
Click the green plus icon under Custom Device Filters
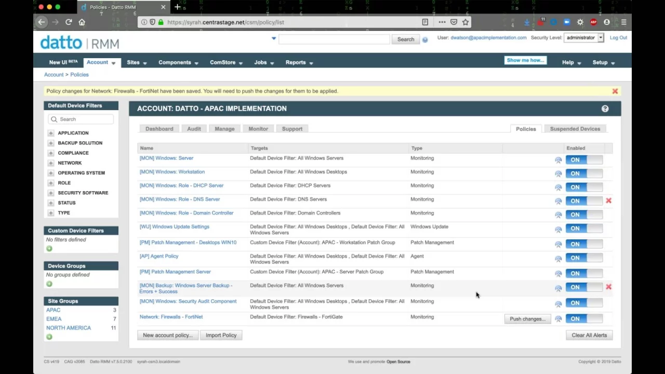49,249
